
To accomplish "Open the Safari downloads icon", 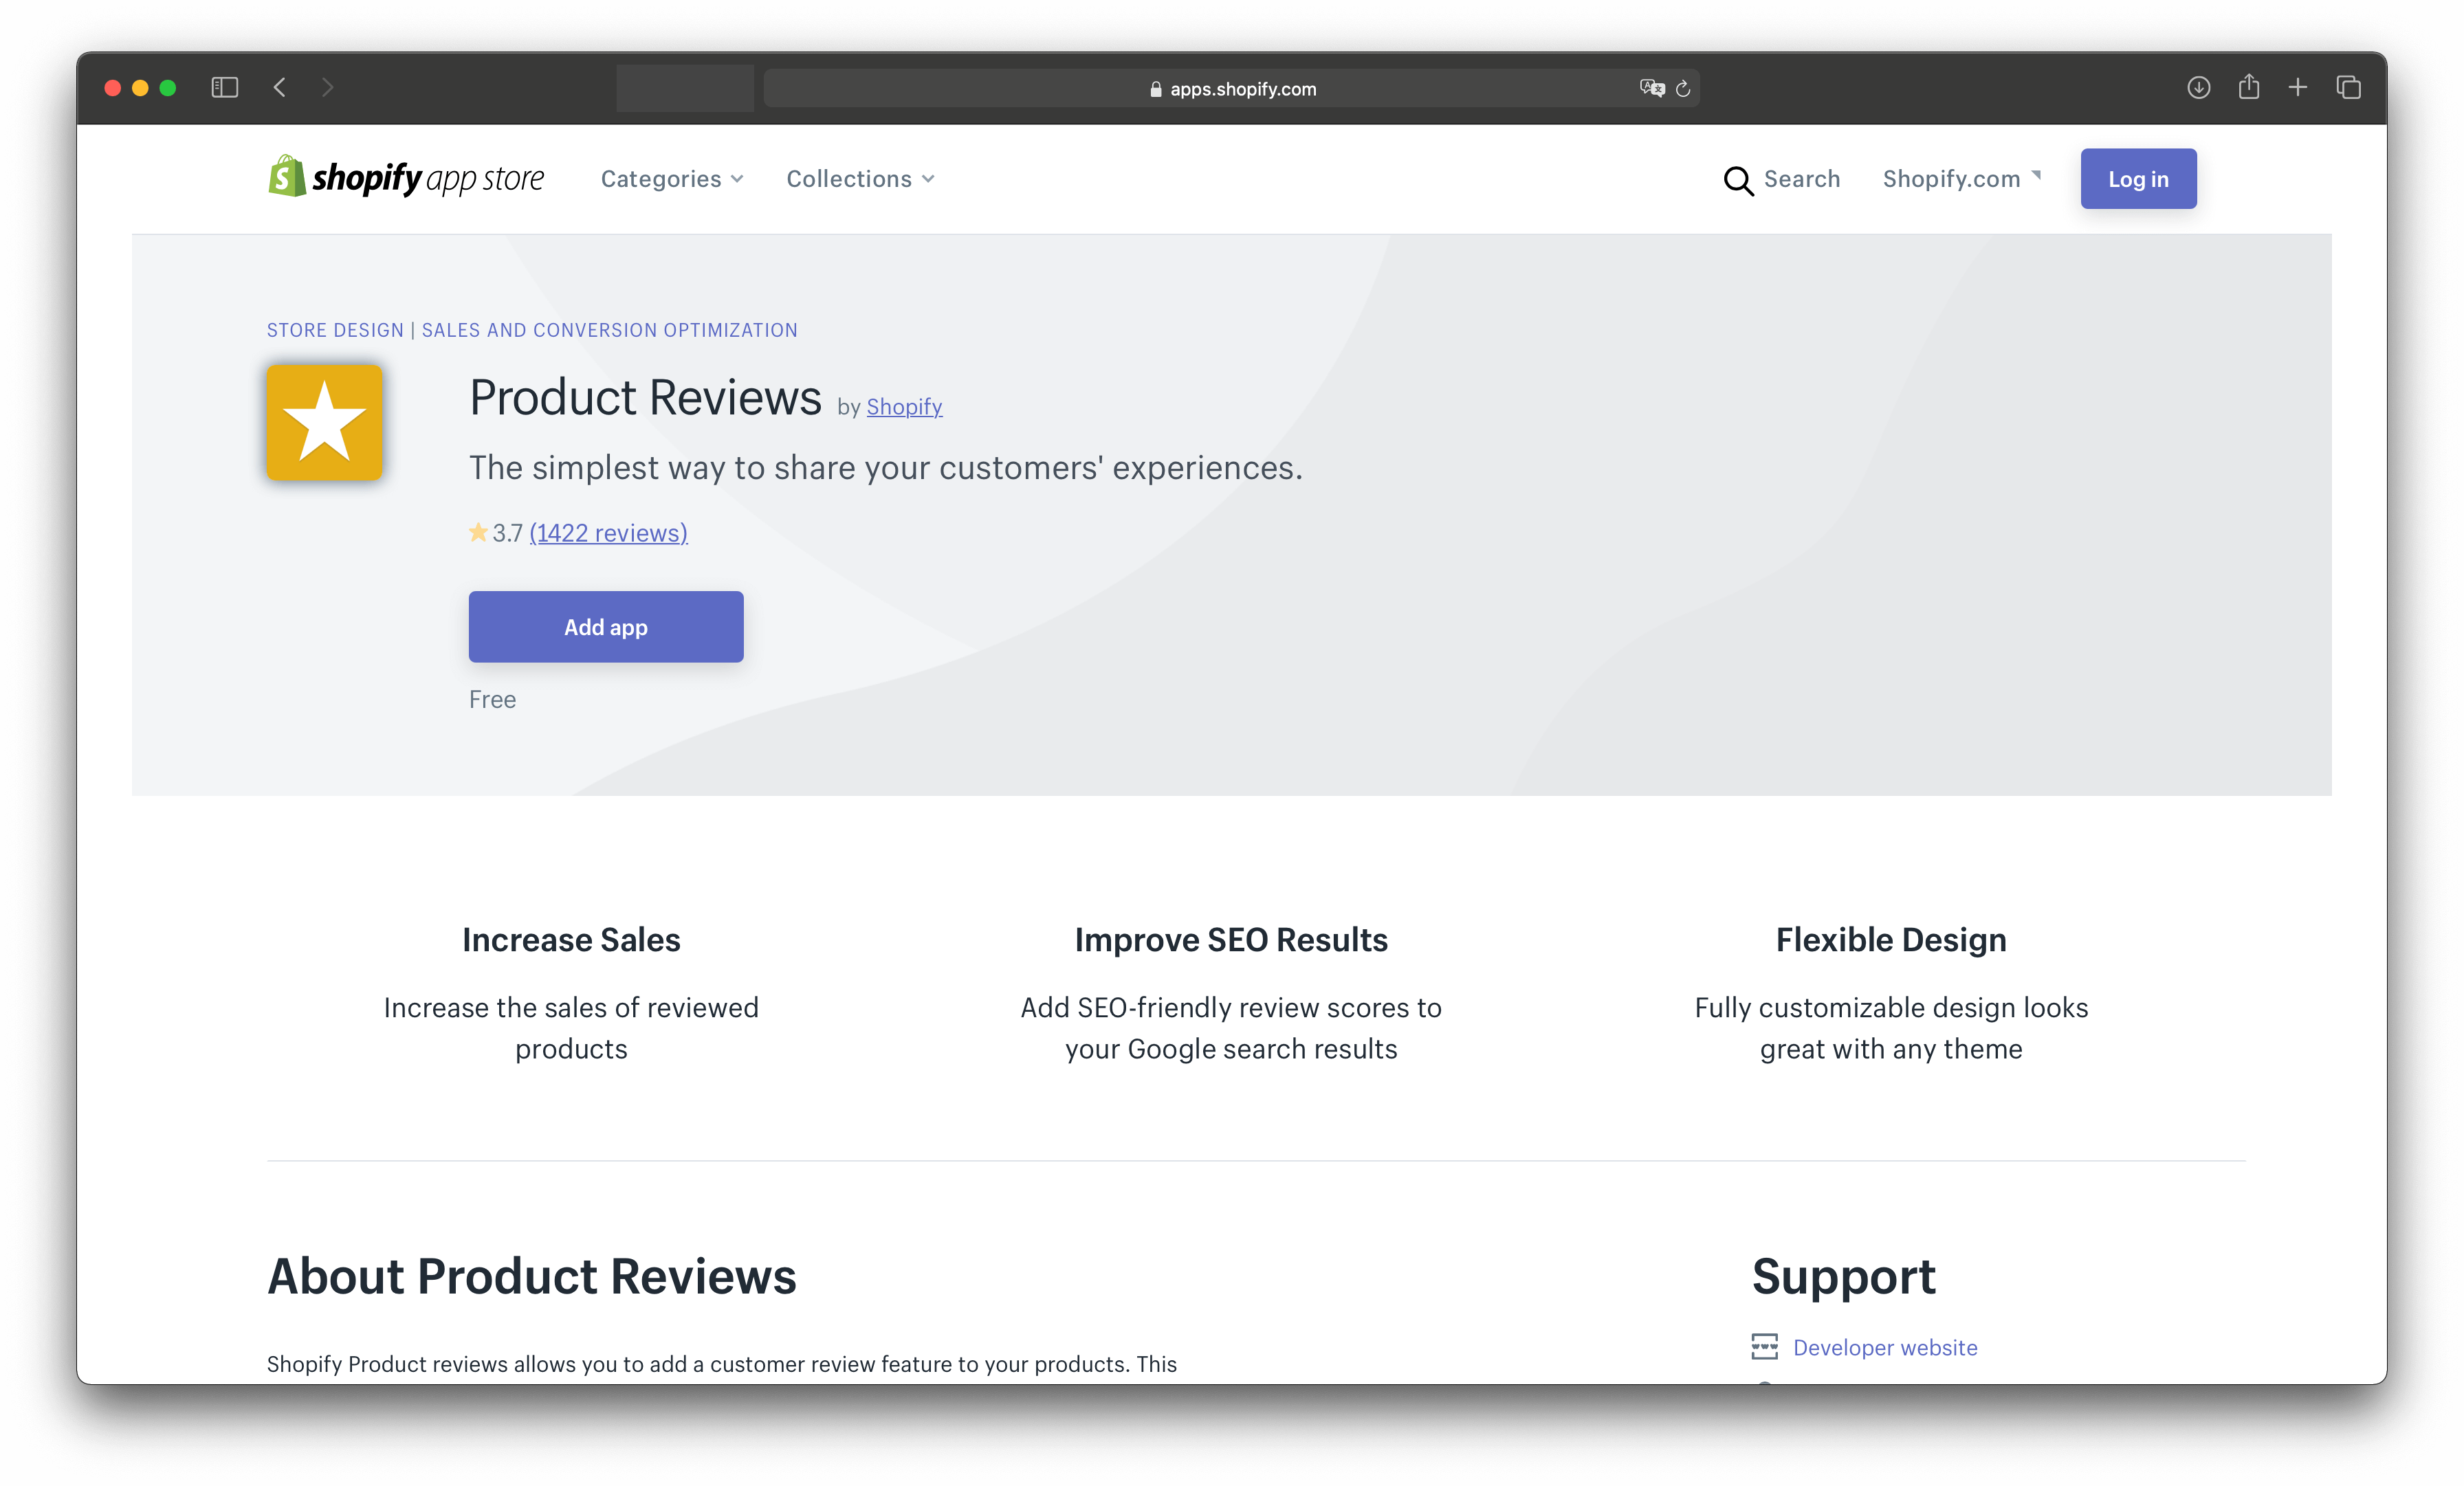I will (2198, 88).
